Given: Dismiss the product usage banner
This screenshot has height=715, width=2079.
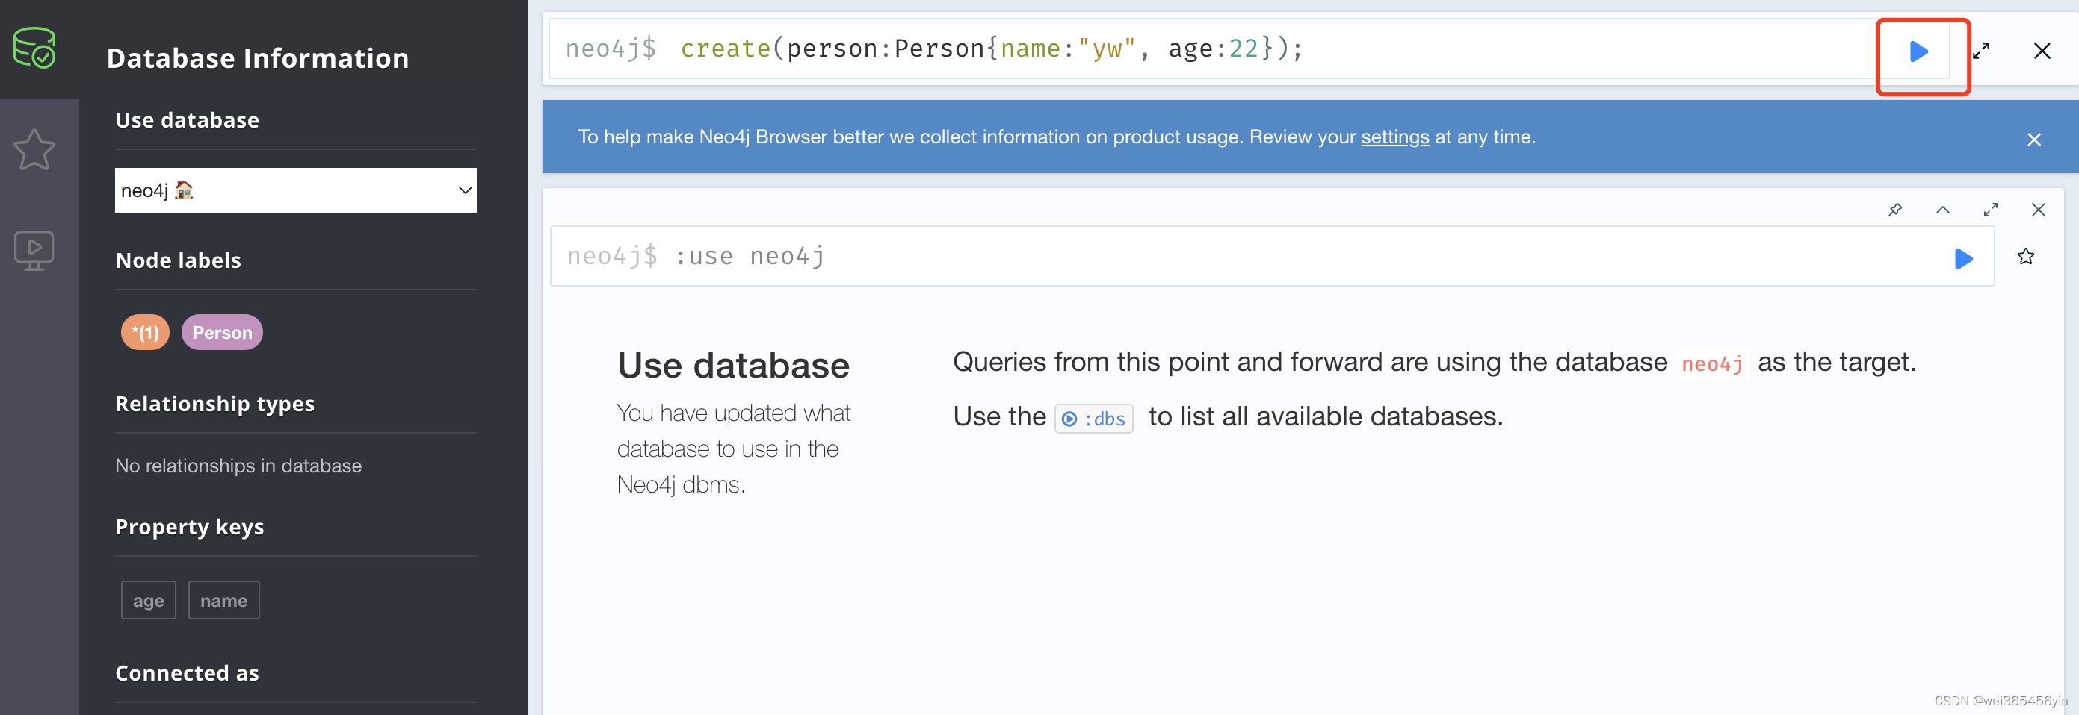Looking at the screenshot, I should pos(2034,140).
